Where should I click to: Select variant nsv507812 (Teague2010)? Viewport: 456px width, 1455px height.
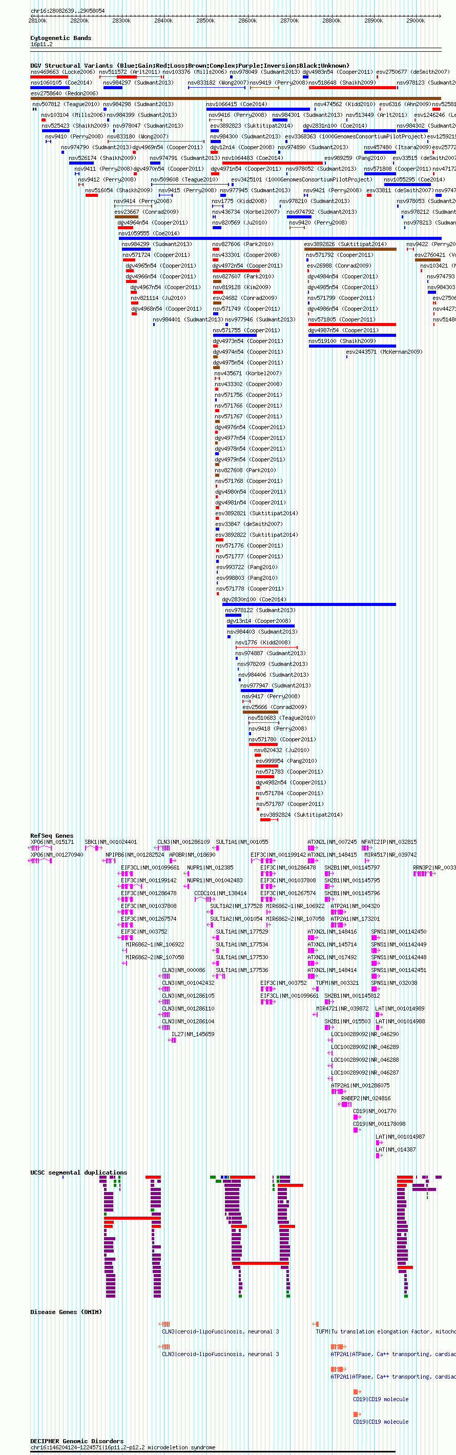[x=66, y=104]
